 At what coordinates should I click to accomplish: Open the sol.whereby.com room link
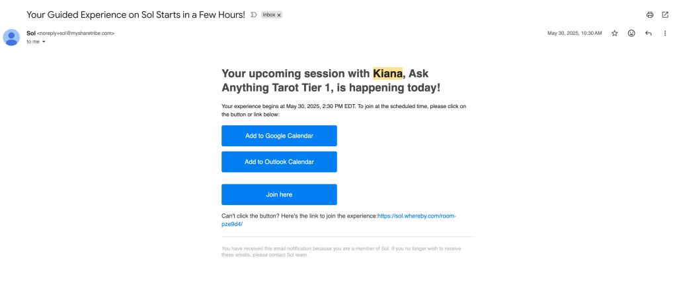[x=417, y=216]
